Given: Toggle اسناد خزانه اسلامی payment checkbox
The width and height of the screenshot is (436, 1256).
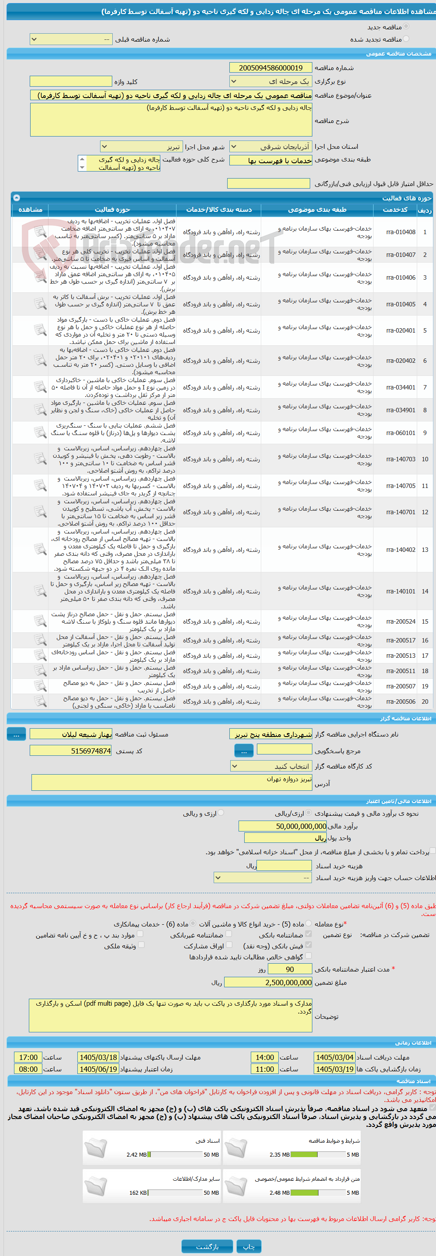Looking at the screenshot, I should 433,850.
